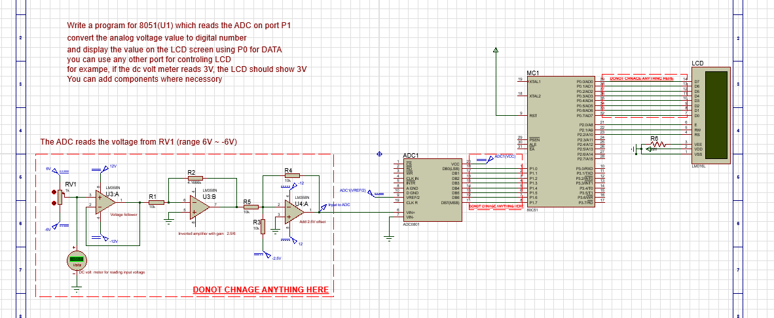Select resistor R4 above U4:A
774x318 pixels.
click(x=291, y=175)
